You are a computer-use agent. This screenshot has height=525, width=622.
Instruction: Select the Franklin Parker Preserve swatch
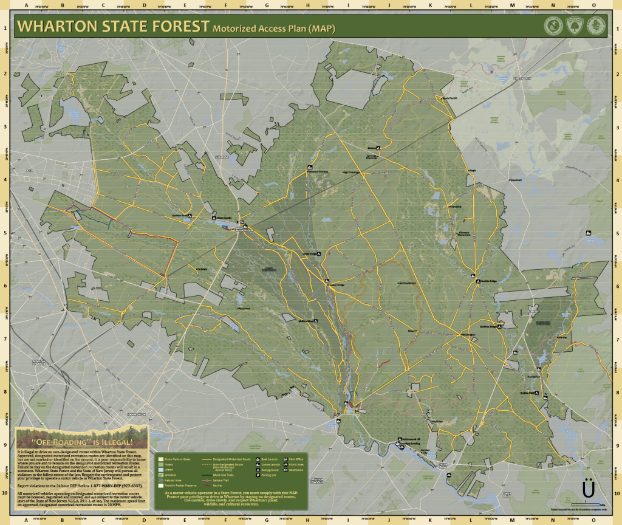point(160,486)
